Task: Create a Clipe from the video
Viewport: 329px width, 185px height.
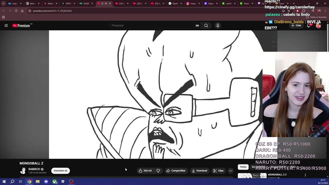Action: click(x=218, y=171)
